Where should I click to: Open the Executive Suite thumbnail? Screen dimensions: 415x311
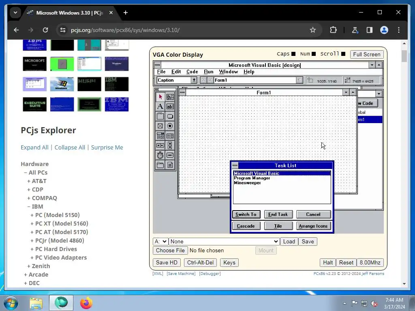(35, 104)
